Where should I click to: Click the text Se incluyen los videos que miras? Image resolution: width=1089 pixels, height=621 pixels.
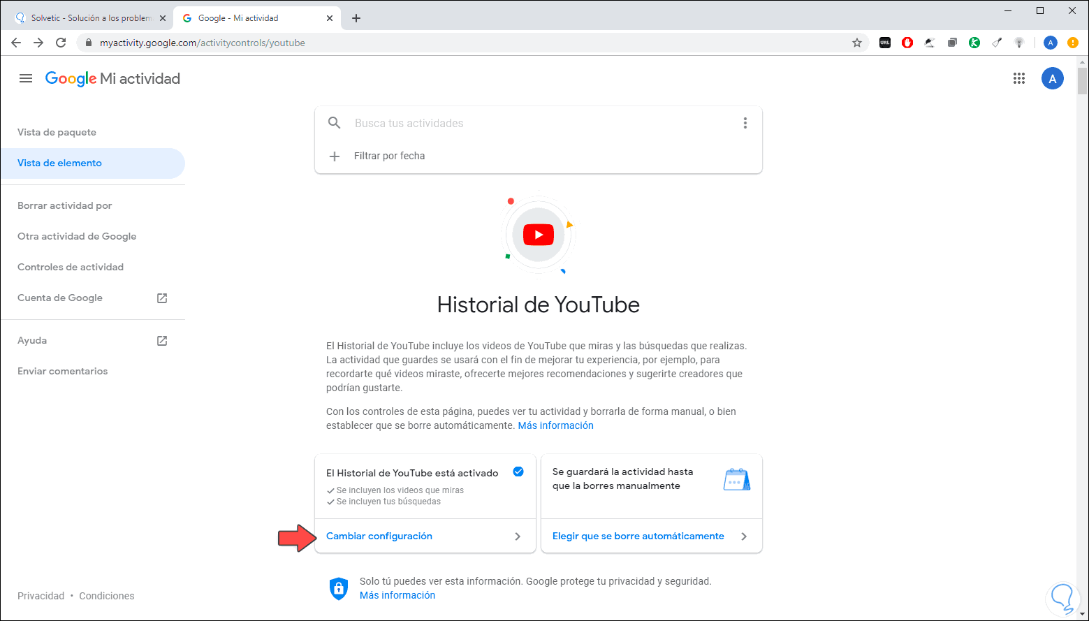tap(400, 490)
